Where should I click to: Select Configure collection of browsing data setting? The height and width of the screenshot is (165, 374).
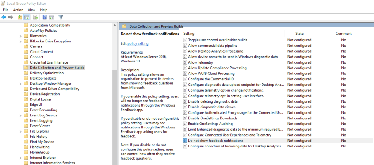[234, 146]
